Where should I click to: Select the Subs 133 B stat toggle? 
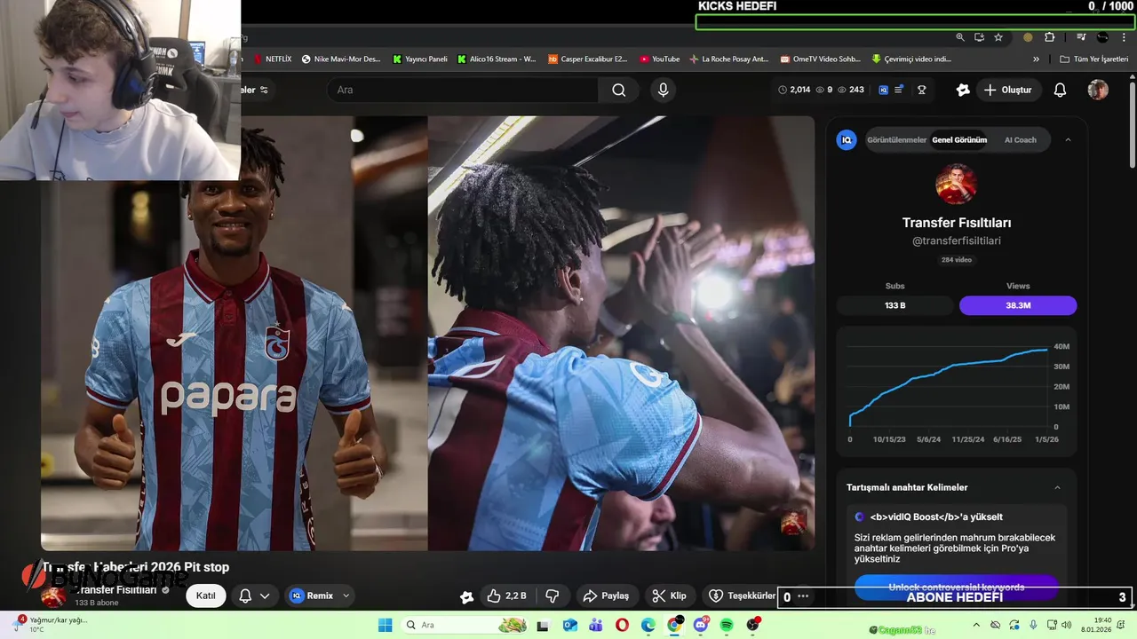[894, 305]
